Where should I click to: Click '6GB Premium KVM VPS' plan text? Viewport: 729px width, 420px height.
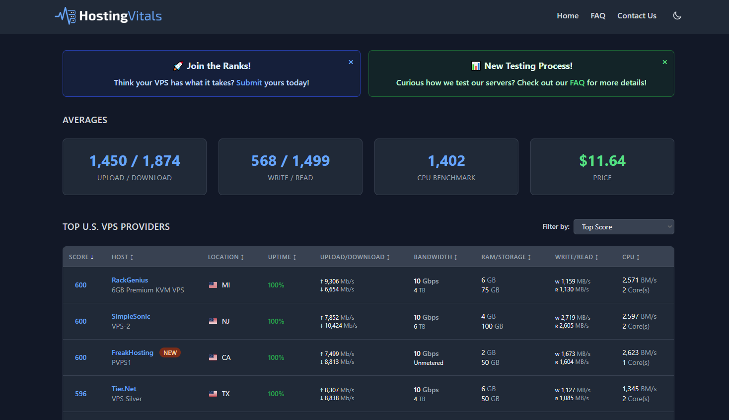(148, 290)
